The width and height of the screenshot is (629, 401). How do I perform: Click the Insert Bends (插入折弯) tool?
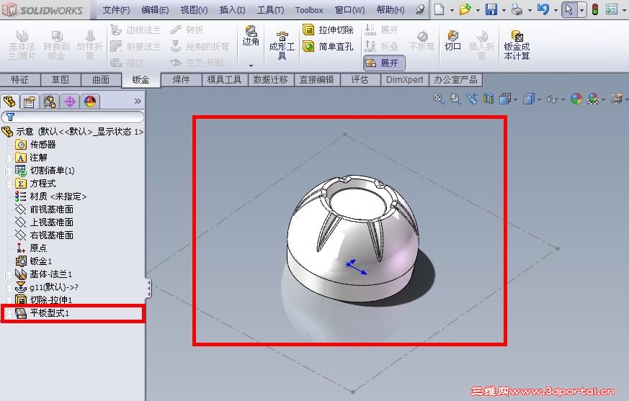pyautogui.click(x=481, y=45)
